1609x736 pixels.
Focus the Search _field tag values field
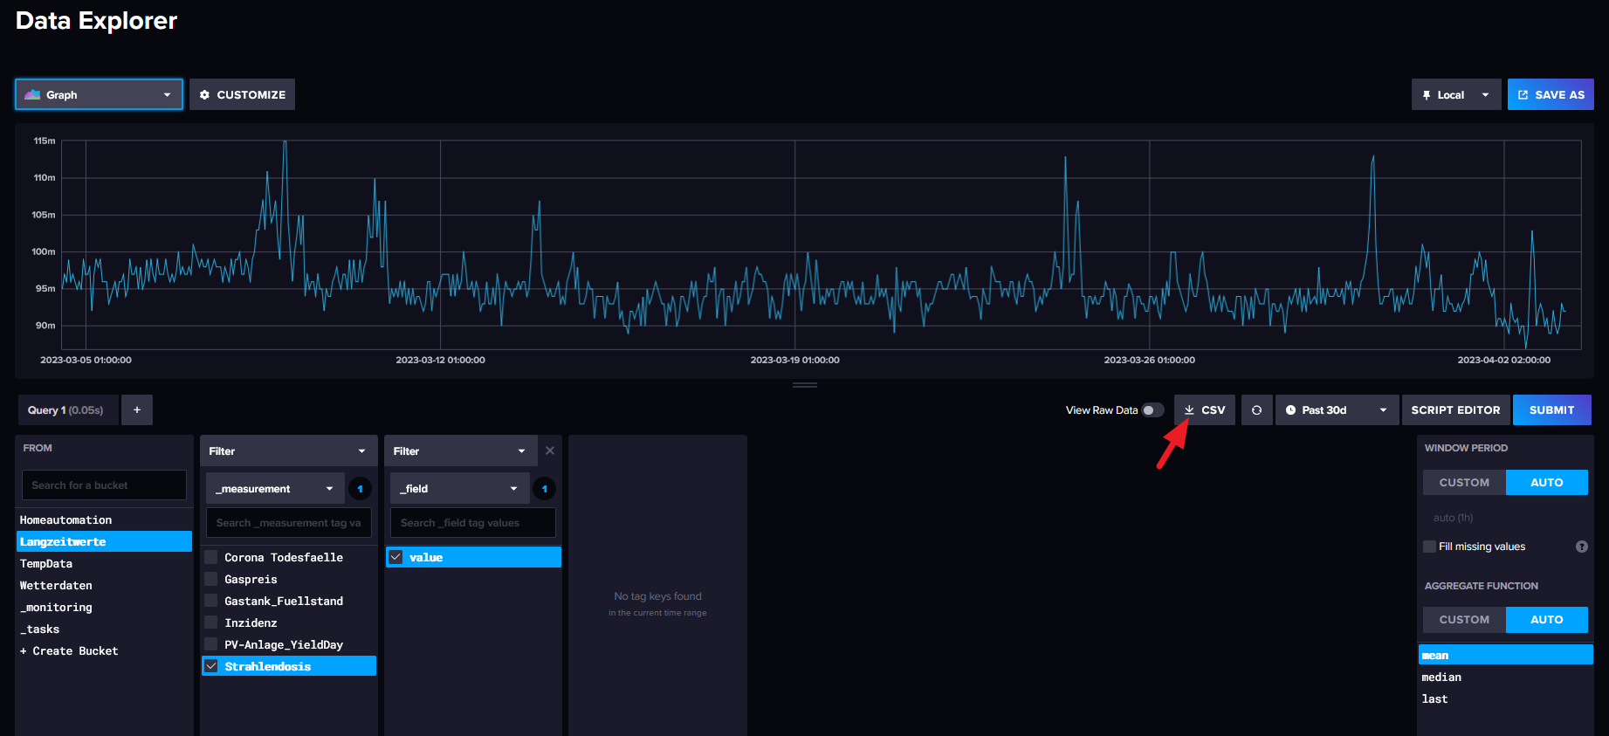point(473,523)
